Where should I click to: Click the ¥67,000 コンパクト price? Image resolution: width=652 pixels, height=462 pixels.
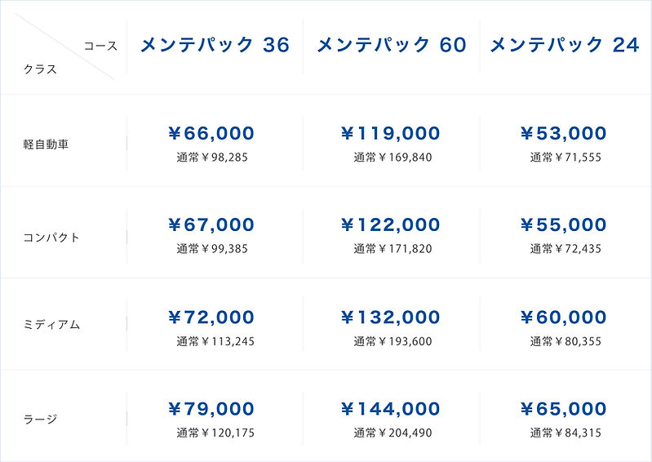211,224
